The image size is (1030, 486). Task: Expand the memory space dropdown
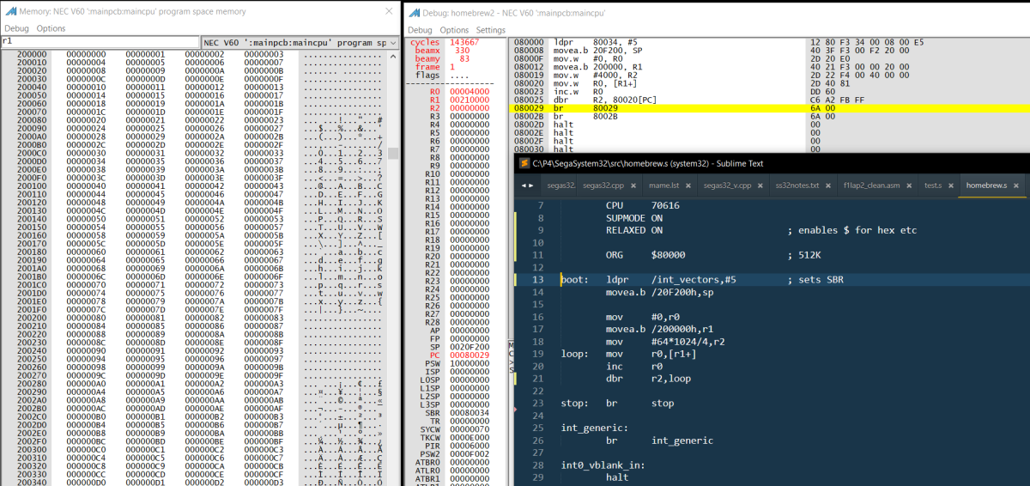pyautogui.click(x=392, y=43)
